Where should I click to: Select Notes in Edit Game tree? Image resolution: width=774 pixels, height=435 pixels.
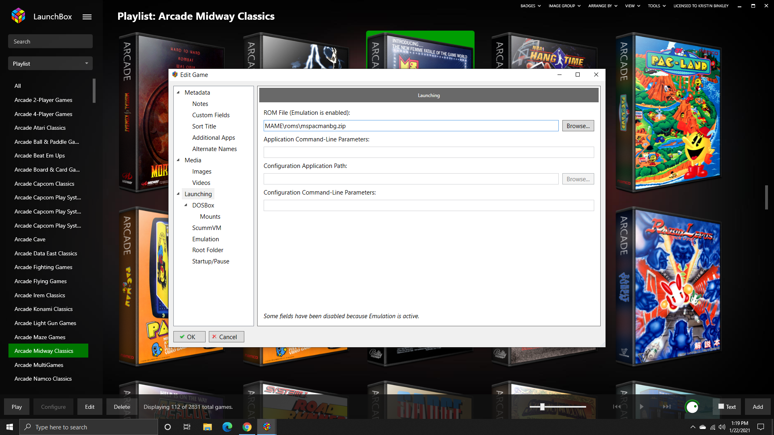coord(200,104)
